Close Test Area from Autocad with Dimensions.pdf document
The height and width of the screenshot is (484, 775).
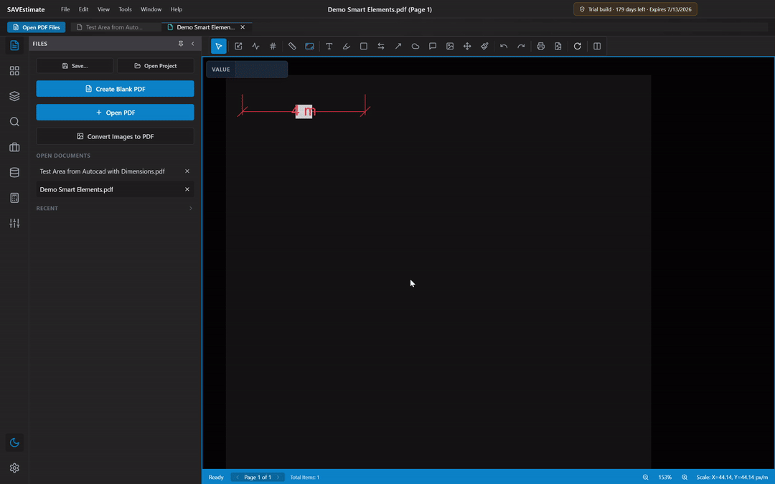tap(187, 171)
